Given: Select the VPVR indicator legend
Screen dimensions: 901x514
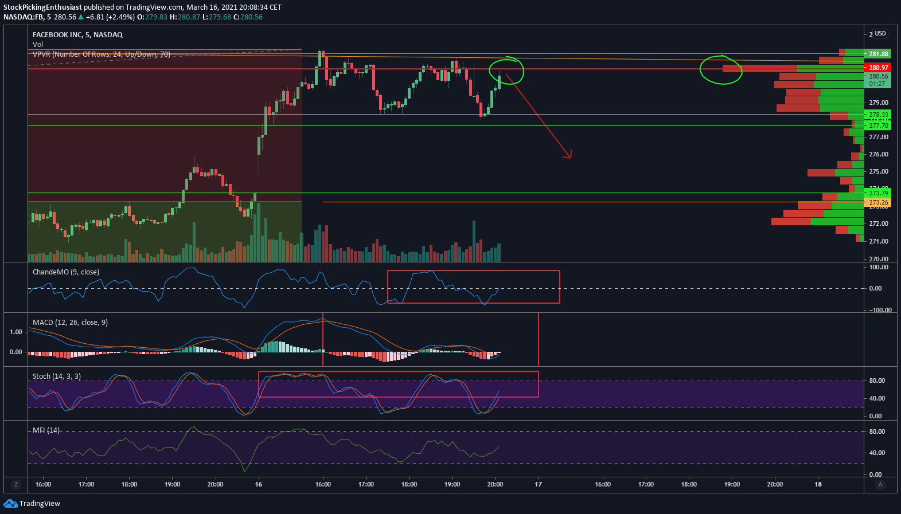Looking at the screenshot, I should 102,54.
